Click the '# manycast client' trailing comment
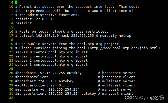Viewport: 168px width, 103px height. click(116, 94)
